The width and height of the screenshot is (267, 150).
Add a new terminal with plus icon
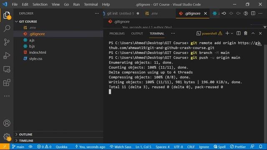227,33
